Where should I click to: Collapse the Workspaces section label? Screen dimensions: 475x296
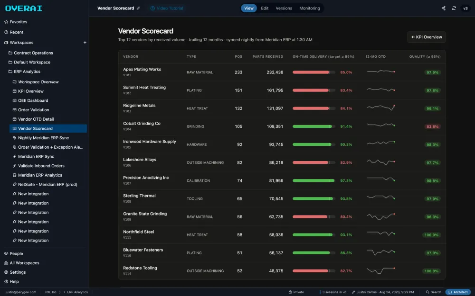point(19,43)
